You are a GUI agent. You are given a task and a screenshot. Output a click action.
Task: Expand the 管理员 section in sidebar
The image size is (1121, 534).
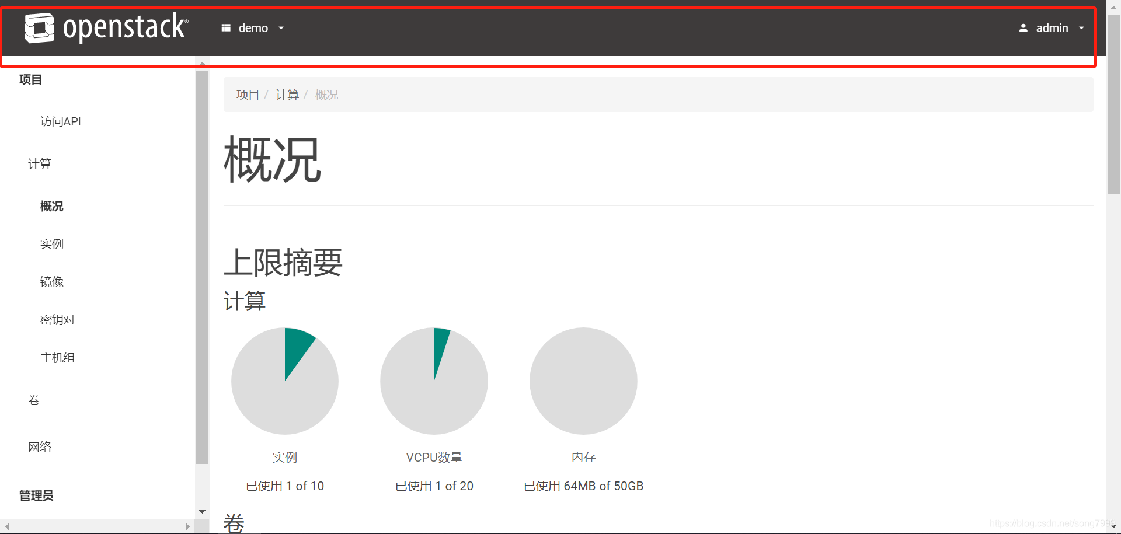point(35,495)
